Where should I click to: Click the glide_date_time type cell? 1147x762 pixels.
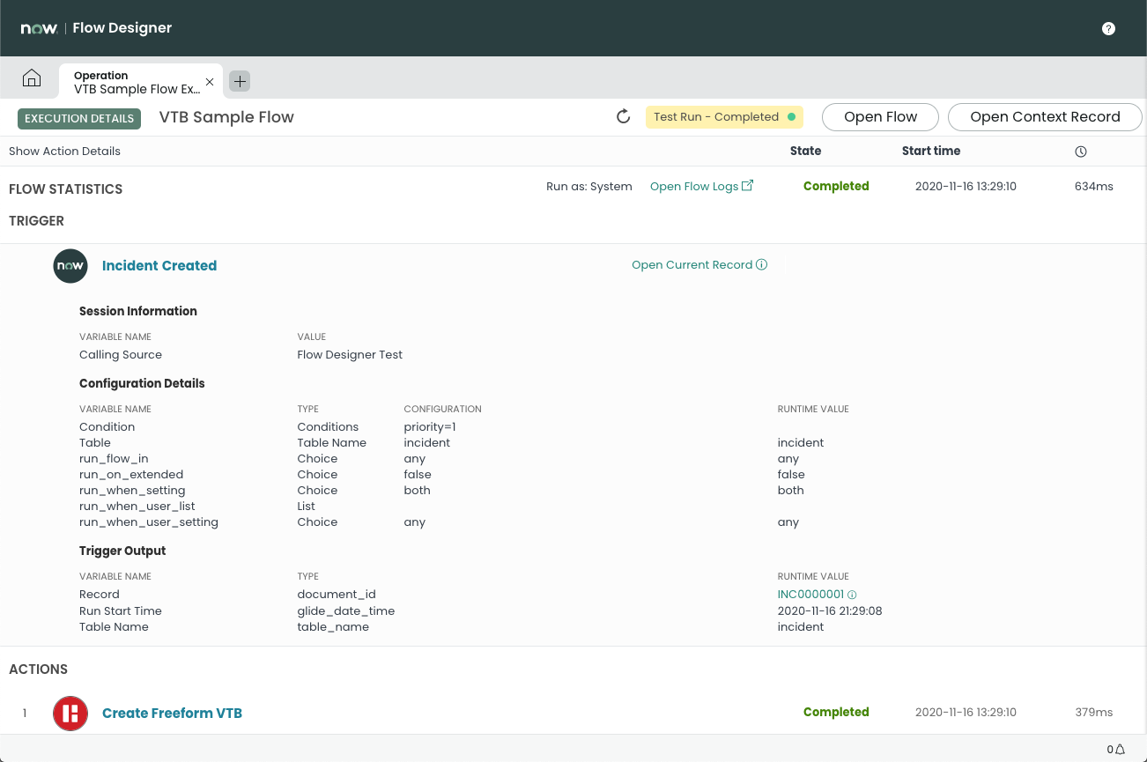pos(346,611)
